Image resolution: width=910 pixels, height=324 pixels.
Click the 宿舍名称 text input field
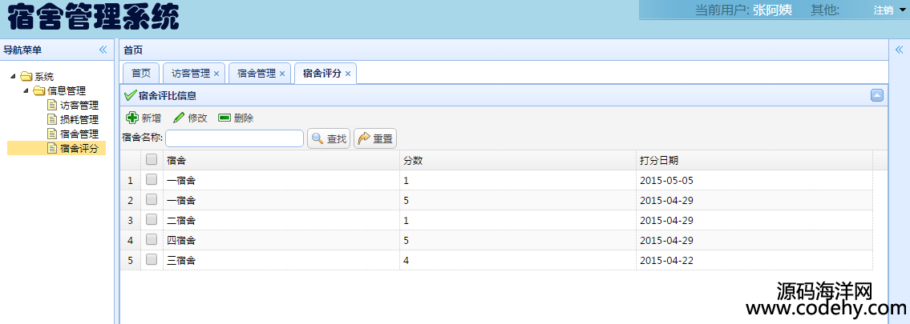235,138
